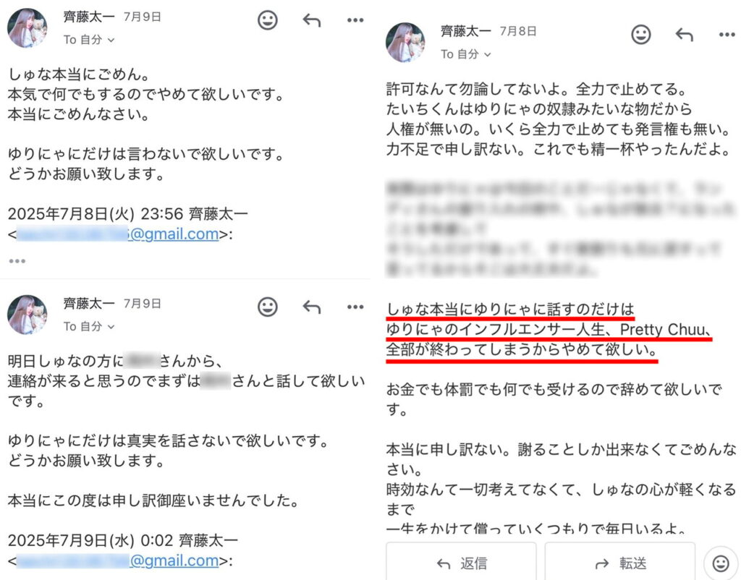Reply arrow on second July 9 email
This screenshot has width=741, height=580.
coord(311,307)
